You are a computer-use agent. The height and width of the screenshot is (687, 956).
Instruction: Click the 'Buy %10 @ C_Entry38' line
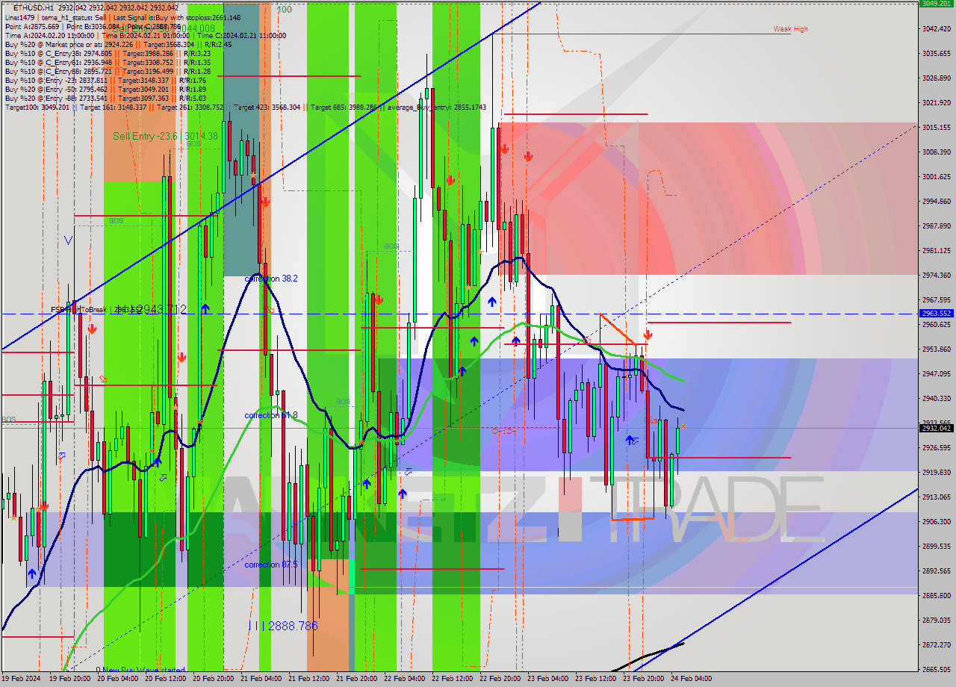pos(108,53)
